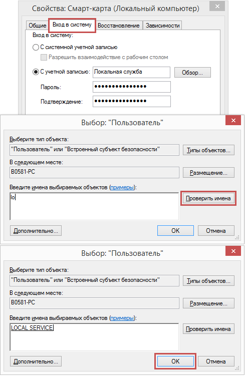Select the Зависимости tab

coord(162,26)
